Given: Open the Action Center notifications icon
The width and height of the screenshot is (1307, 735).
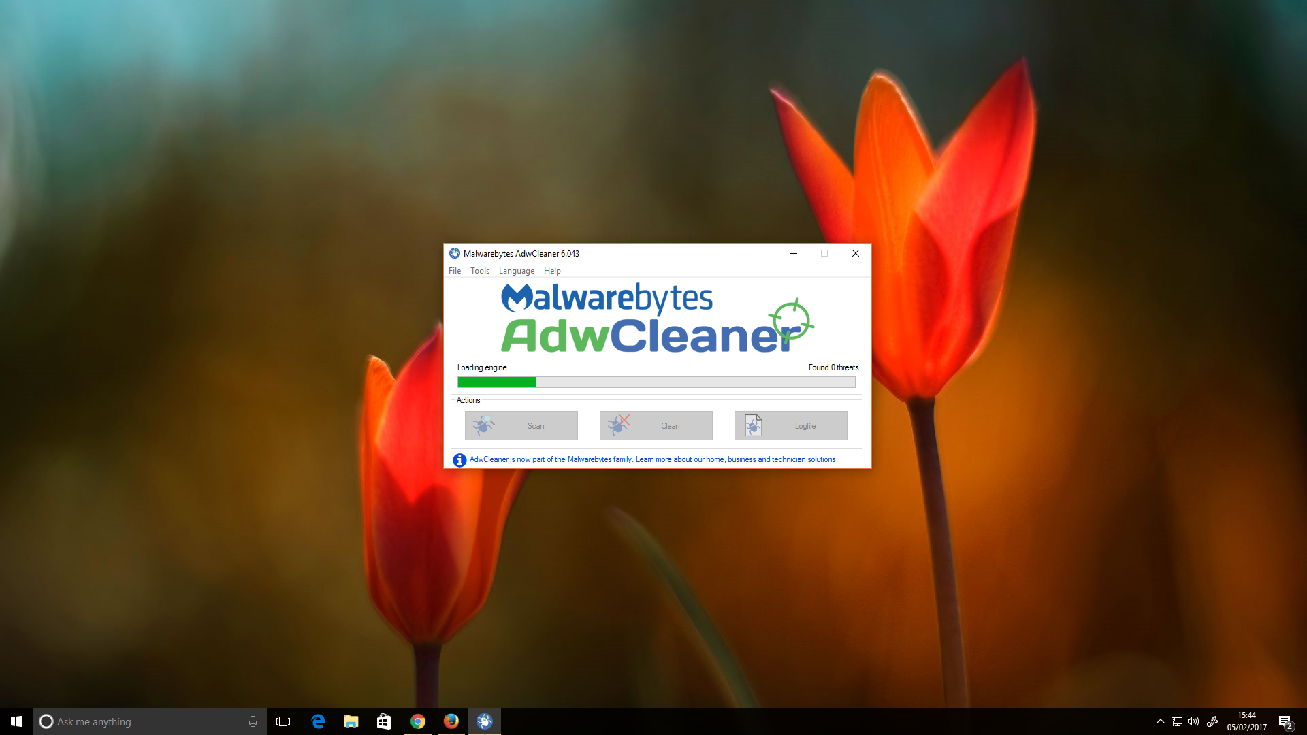Looking at the screenshot, I should (1286, 721).
